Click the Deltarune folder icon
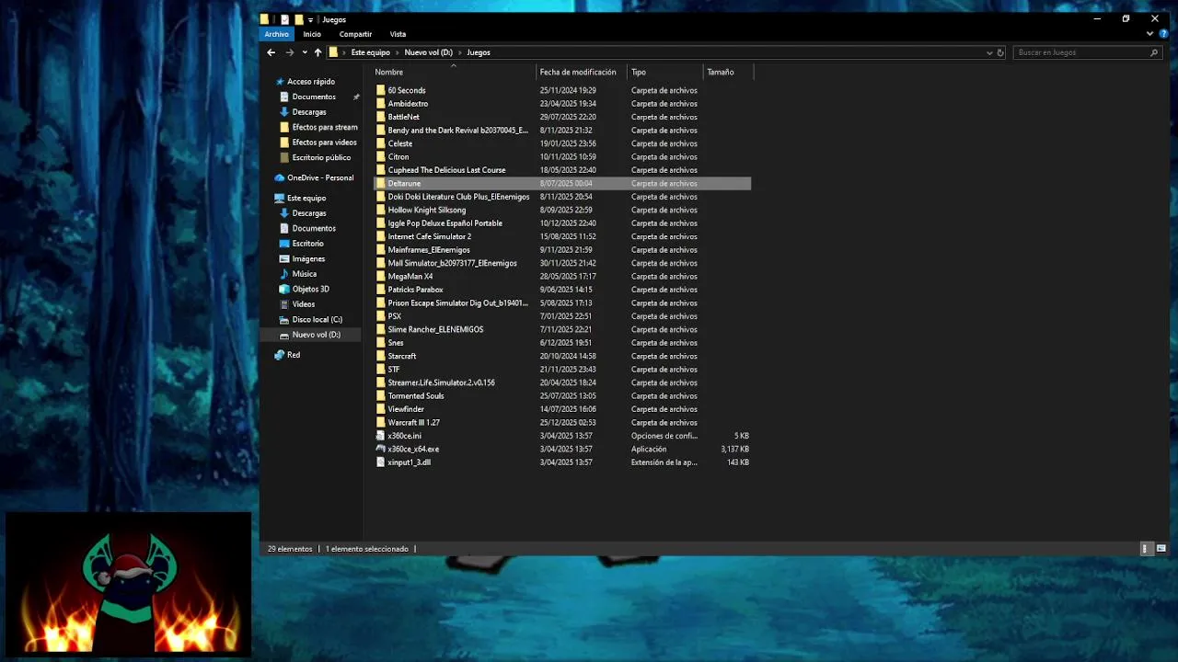Screen dimensions: 1178x662 pyautogui.click(x=381, y=183)
